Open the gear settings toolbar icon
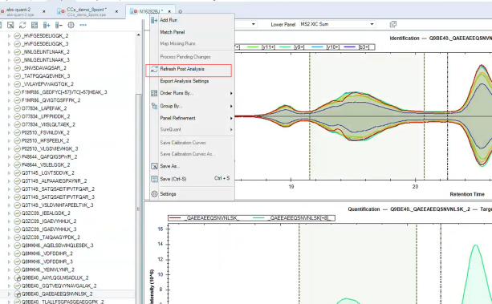 pos(71,25)
